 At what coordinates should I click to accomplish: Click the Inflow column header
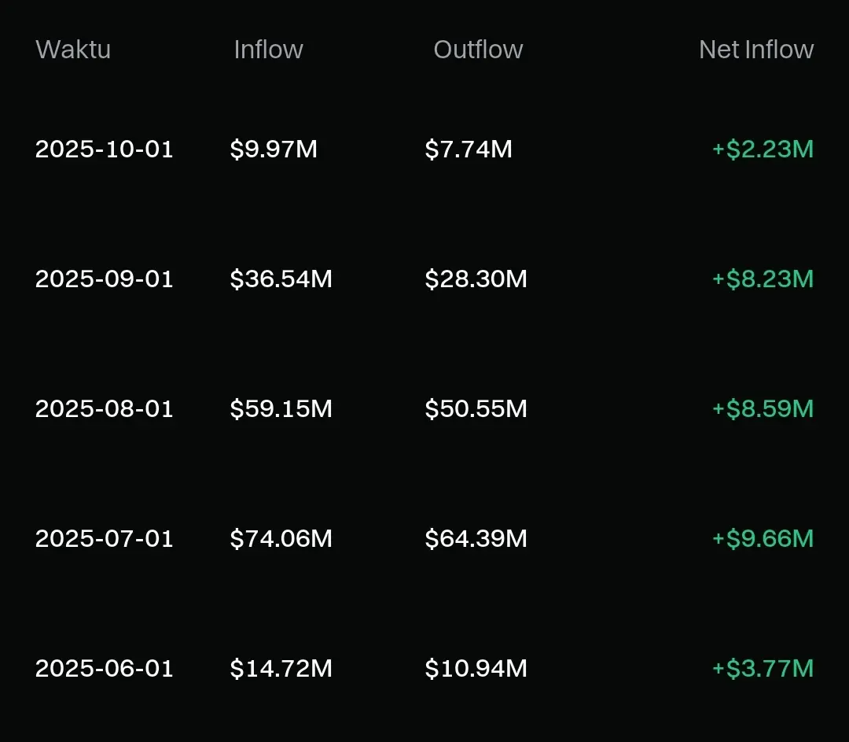click(x=268, y=50)
